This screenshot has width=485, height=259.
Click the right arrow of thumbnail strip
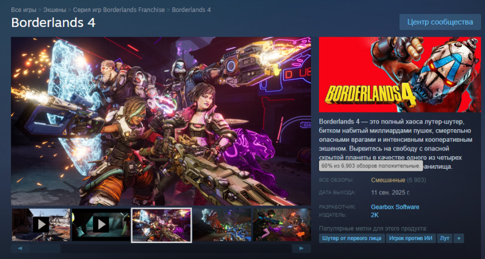[x=301, y=249]
